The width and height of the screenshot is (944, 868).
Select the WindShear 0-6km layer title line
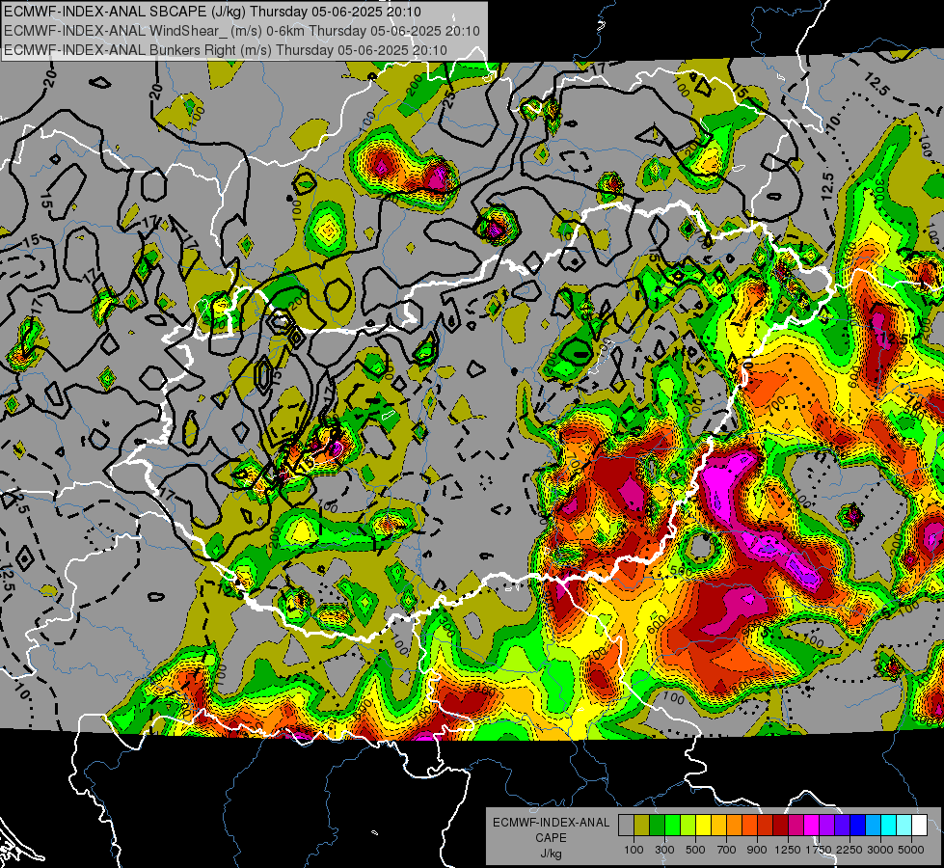tap(242, 31)
